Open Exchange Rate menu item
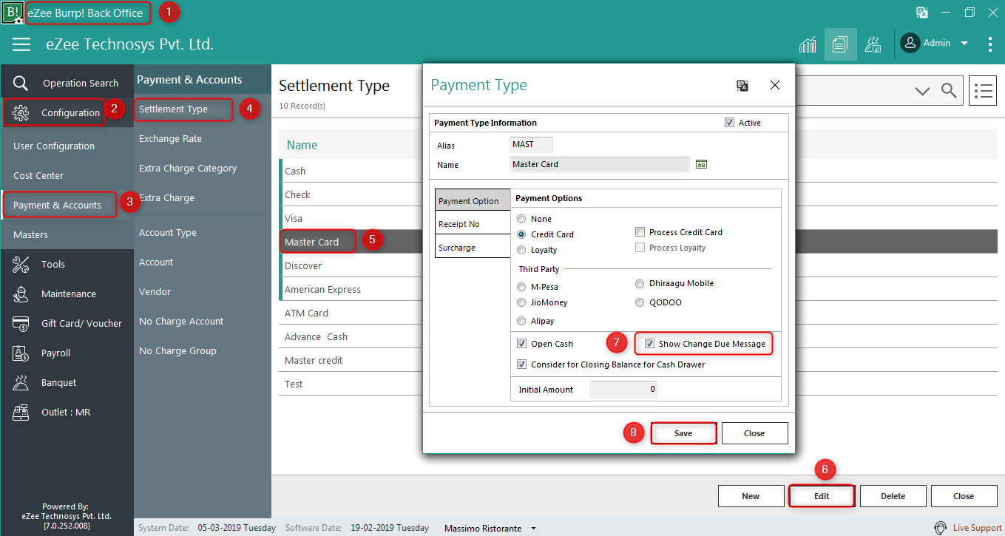This screenshot has height=536, width=1005. pyautogui.click(x=170, y=139)
